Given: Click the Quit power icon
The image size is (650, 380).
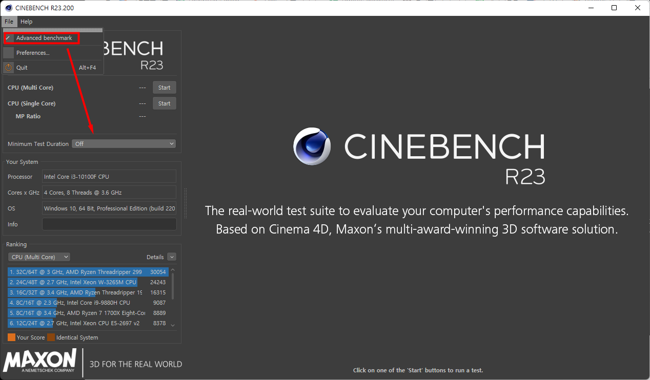Looking at the screenshot, I should 9,68.
